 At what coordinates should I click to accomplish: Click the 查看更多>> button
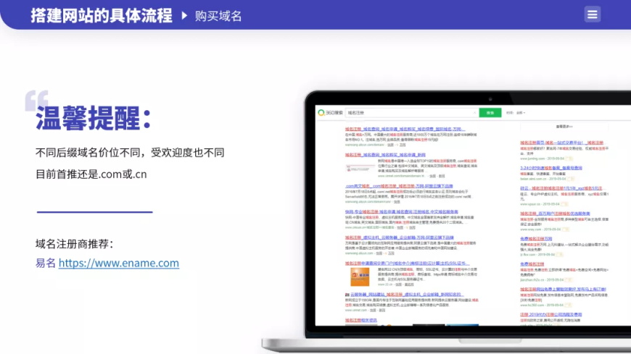564,127
